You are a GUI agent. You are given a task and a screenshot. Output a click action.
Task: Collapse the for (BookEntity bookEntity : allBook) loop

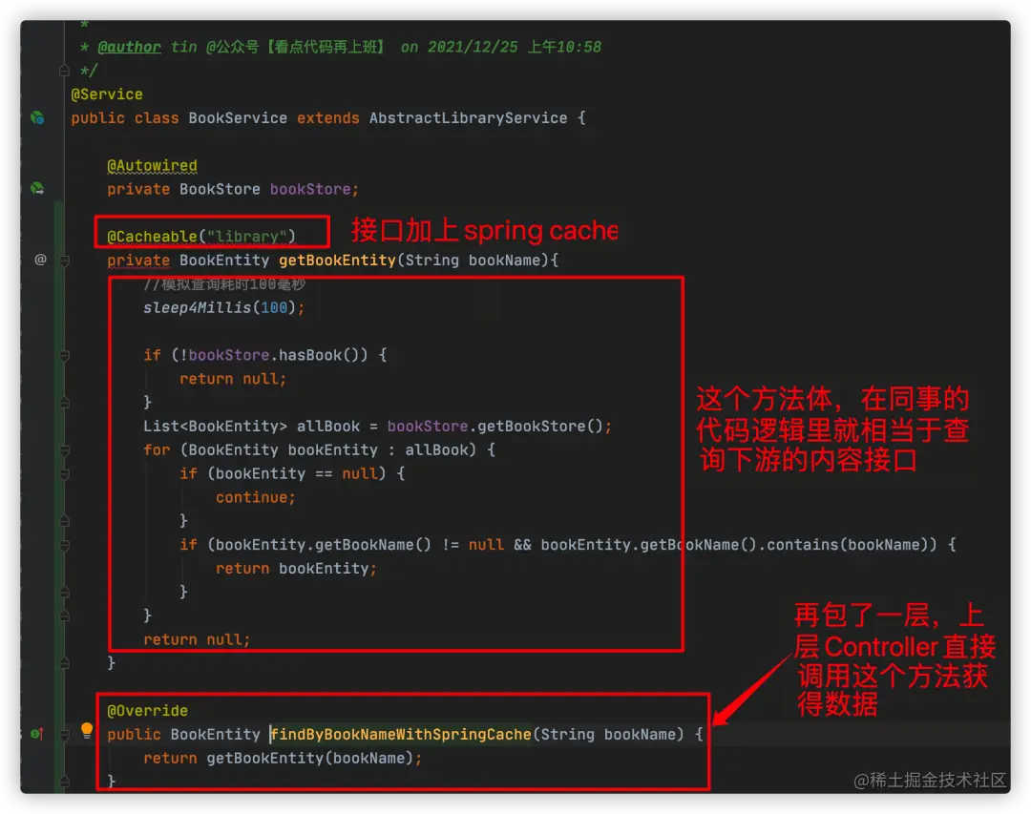pyautogui.click(x=65, y=450)
